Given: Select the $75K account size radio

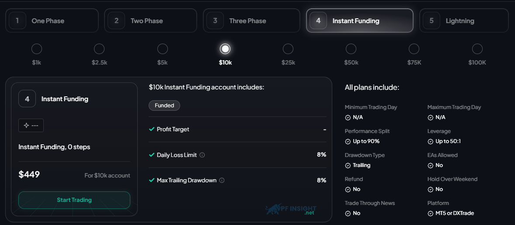Looking at the screenshot, I should (x=414, y=49).
